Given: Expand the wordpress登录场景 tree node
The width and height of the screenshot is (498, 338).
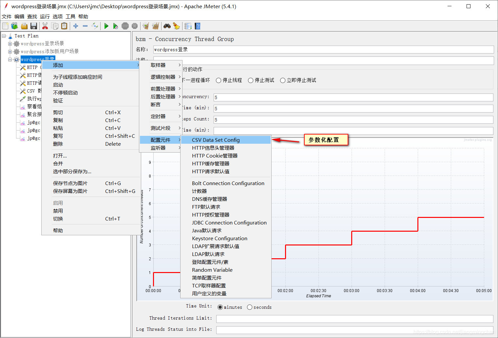Looking at the screenshot, I should point(10,44).
